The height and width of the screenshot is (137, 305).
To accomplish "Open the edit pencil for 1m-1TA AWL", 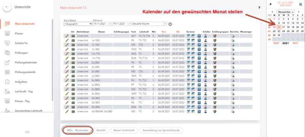I will tap(67, 54).
